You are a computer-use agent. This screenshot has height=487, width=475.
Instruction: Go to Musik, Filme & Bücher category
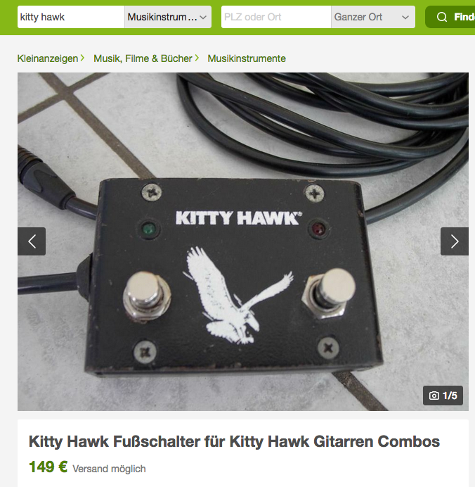click(x=143, y=58)
